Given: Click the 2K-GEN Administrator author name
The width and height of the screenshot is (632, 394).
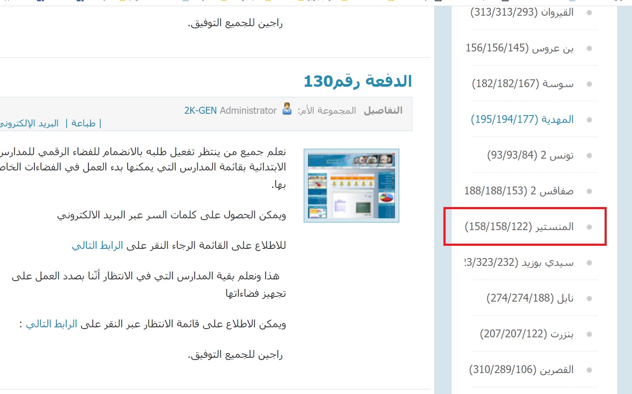Looking at the screenshot, I should pos(230,111).
